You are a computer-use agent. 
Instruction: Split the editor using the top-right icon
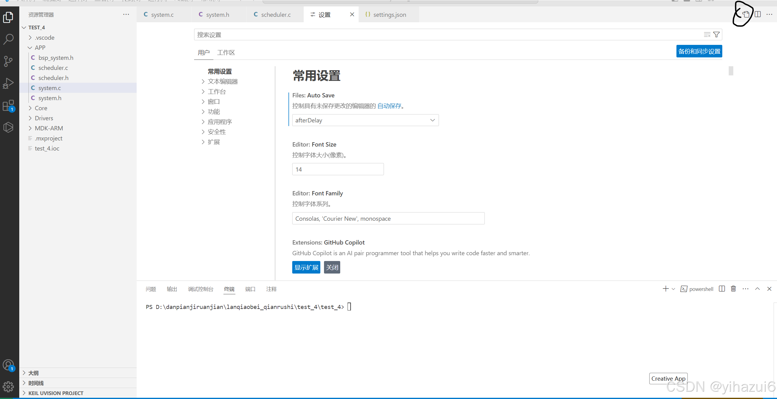pyautogui.click(x=758, y=14)
